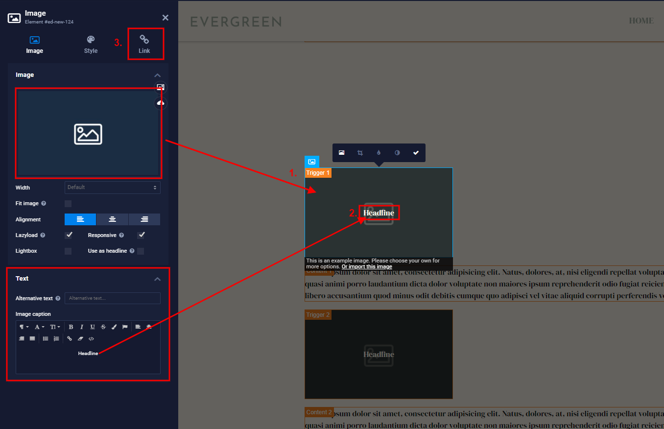The image size is (664, 429).
Task: Insert link using caption chain icon
Action: point(70,338)
